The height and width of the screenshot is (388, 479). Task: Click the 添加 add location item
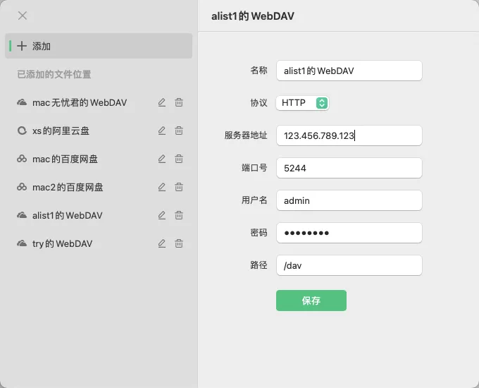pyautogui.click(x=99, y=46)
